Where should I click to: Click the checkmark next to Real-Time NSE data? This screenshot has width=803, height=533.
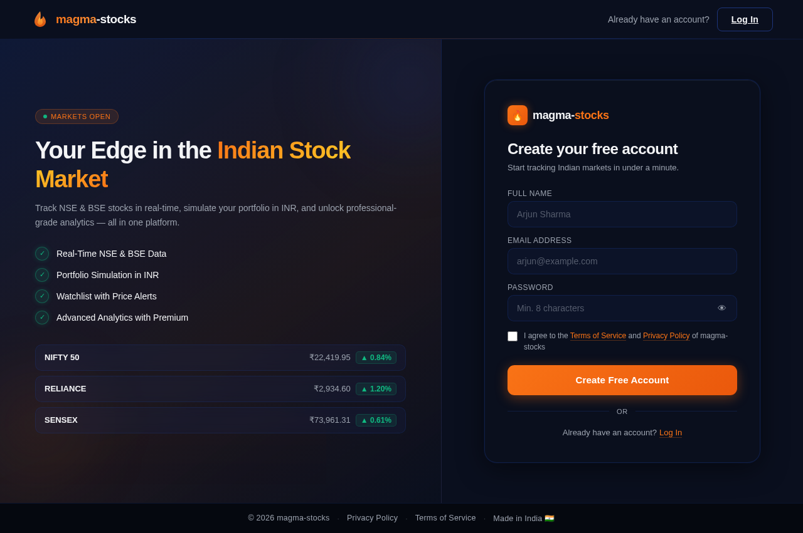coord(42,252)
